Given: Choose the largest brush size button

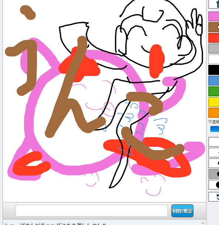Looking at the screenshot, I should coord(214,185).
